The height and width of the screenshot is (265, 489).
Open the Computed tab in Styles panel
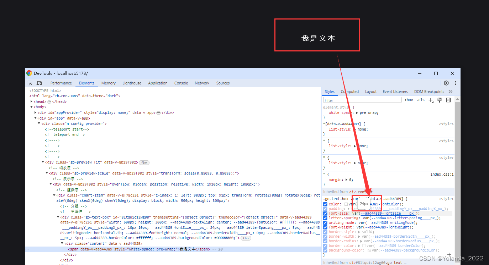pos(349,91)
